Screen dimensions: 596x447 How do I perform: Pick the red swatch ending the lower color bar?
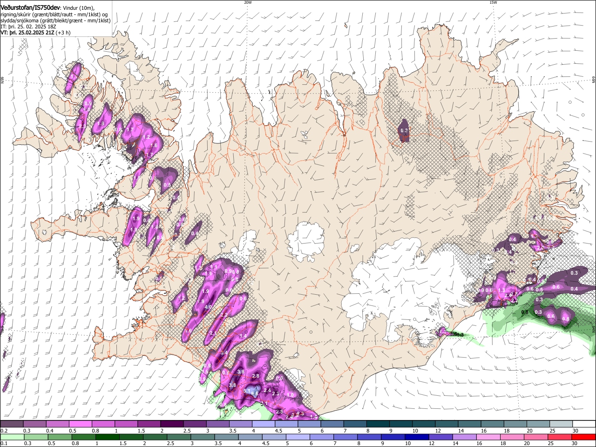584,437
